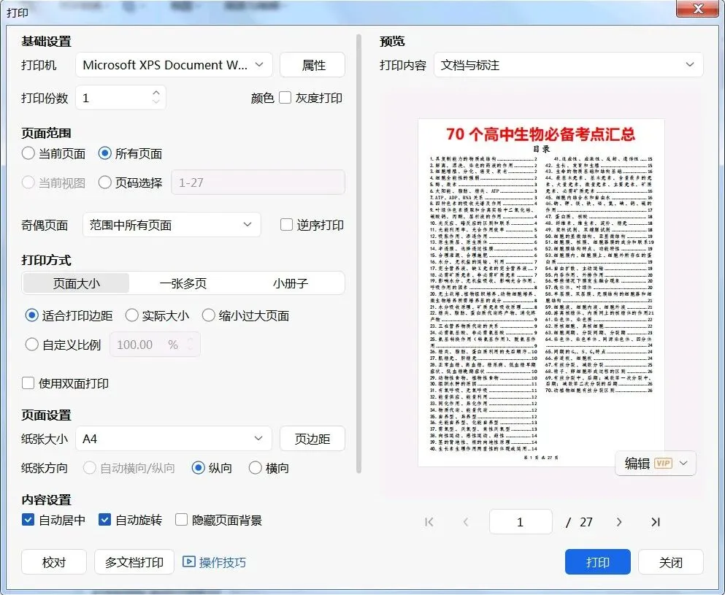
Task: Click the play icon beside 操作技巧
Action: click(188, 561)
